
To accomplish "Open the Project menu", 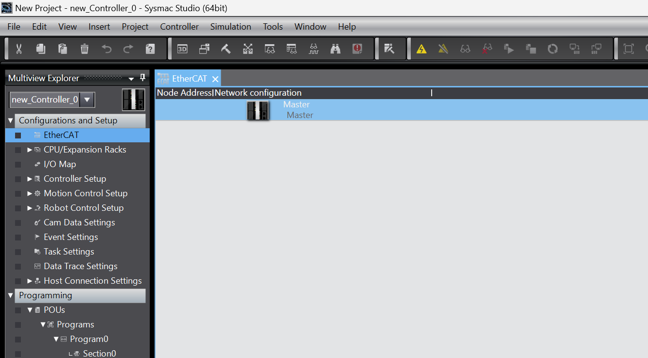I will point(135,27).
